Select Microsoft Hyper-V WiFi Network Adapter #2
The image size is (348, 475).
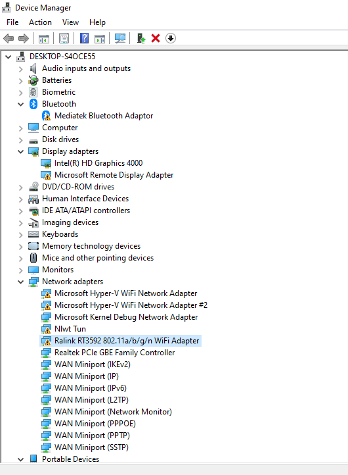tap(131, 305)
